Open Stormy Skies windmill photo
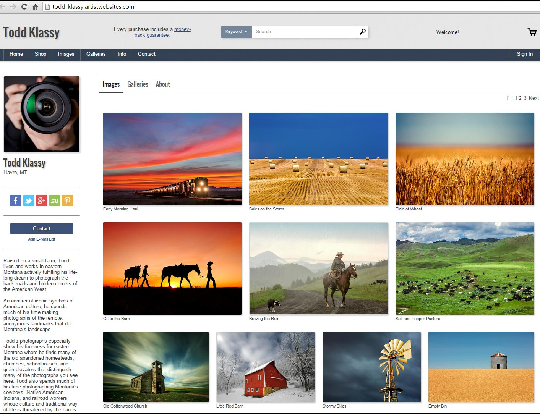This screenshot has height=414, width=540. tap(371, 367)
